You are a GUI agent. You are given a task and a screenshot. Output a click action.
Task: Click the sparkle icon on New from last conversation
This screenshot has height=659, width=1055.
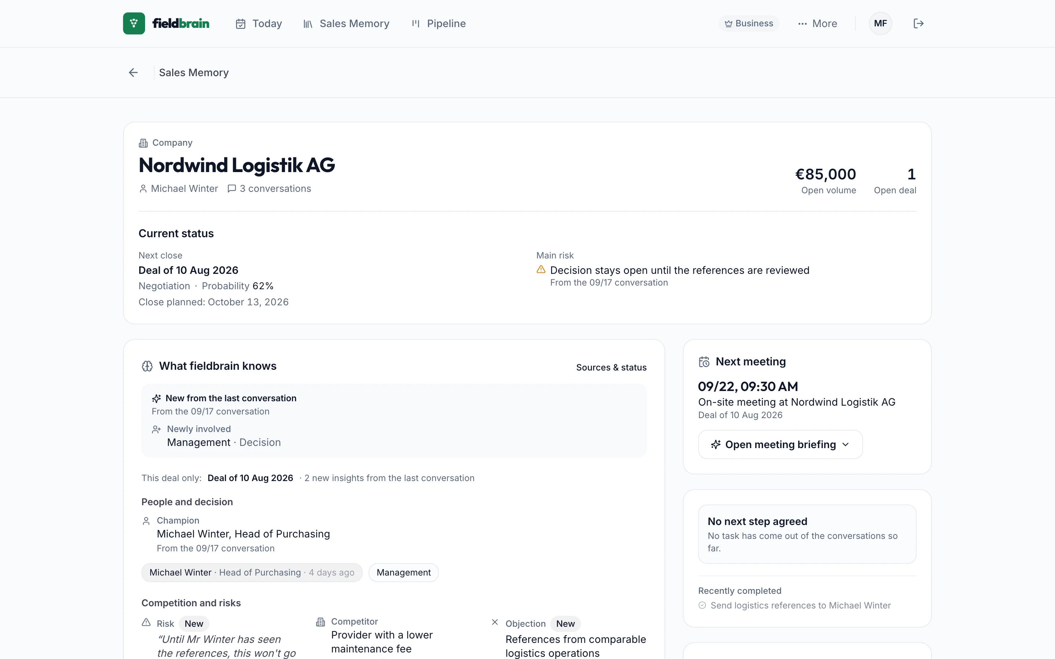tap(156, 398)
